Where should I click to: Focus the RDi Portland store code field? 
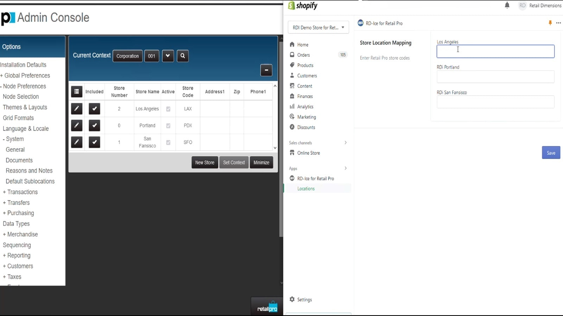(x=495, y=77)
